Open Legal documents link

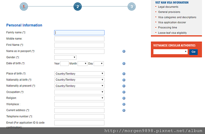(x=168, y=7)
